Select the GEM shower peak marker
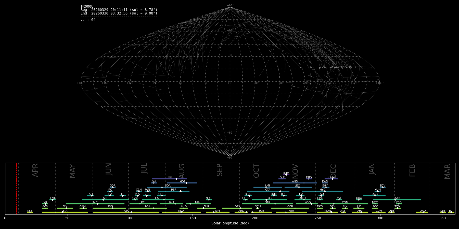 [x=332, y=179]
